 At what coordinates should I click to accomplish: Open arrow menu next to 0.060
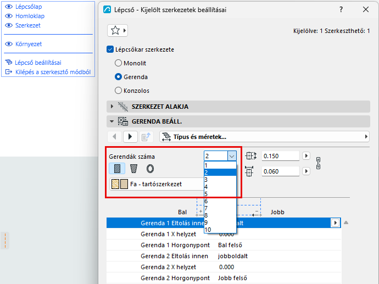pyautogui.click(x=306, y=171)
